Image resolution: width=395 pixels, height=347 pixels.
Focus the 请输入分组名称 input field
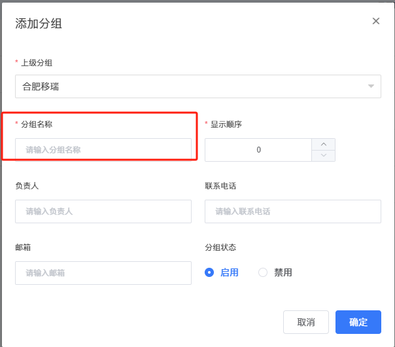(x=103, y=150)
